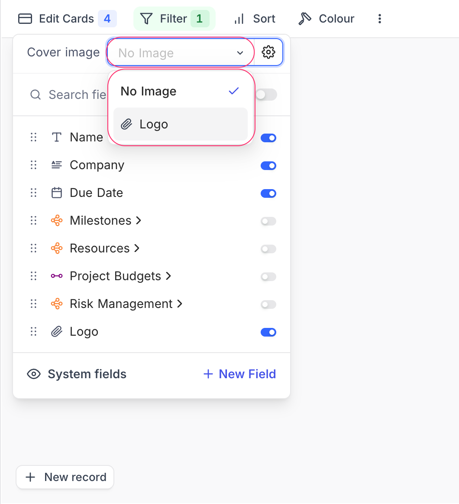Click the Filter funnel icon
459x504 pixels.
point(147,19)
